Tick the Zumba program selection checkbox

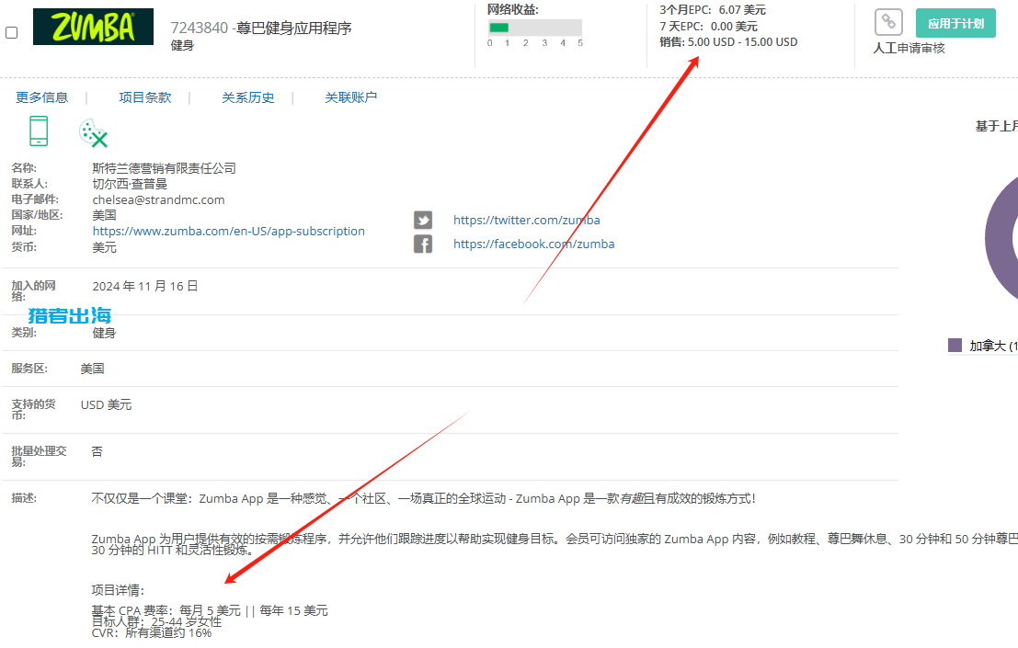point(12,32)
